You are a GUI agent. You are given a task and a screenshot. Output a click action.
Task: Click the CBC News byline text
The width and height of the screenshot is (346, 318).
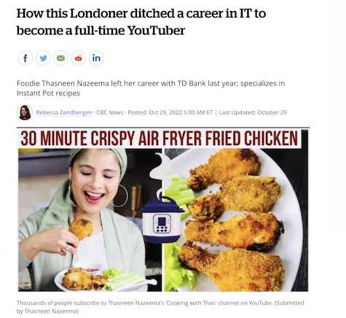[110, 112]
